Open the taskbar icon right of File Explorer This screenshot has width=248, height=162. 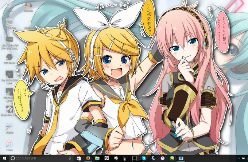(106, 158)
